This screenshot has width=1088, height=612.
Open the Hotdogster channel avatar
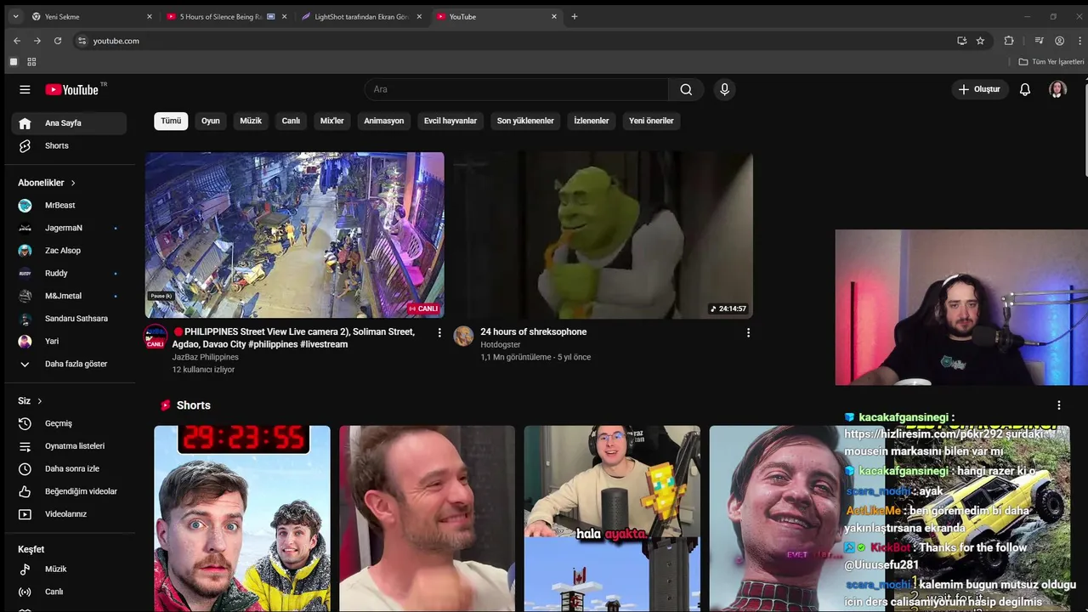tap(463, 336)
